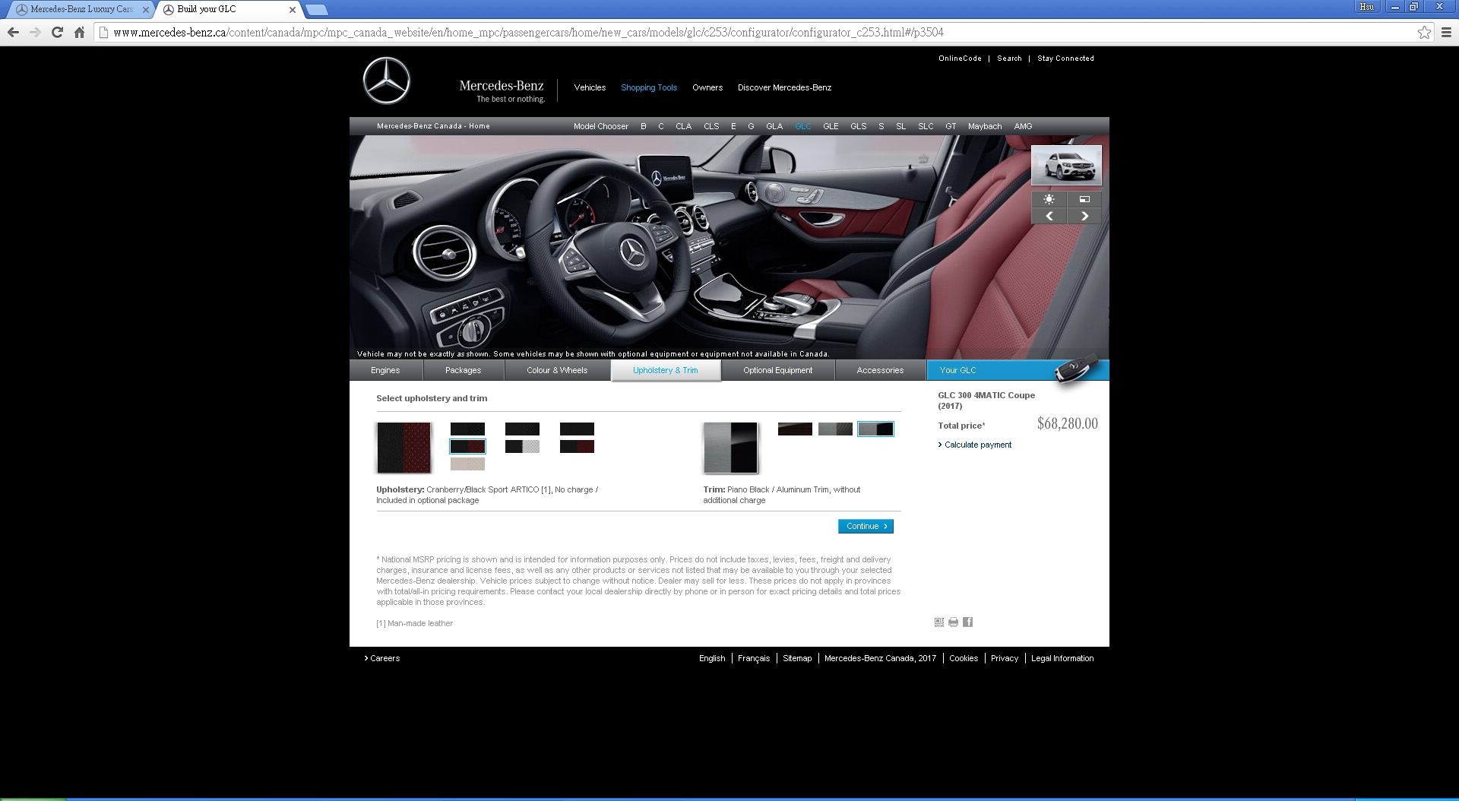Screen dimensions: 1459x801
Task: Click the Continue button
Action: tap(866, 526)
